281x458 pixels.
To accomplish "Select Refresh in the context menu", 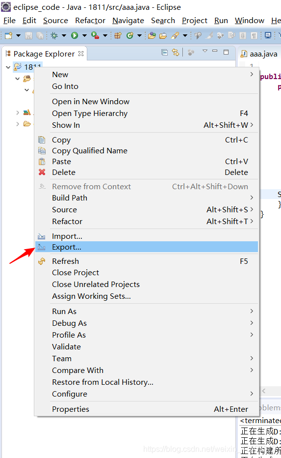I will tap(147, 261).
